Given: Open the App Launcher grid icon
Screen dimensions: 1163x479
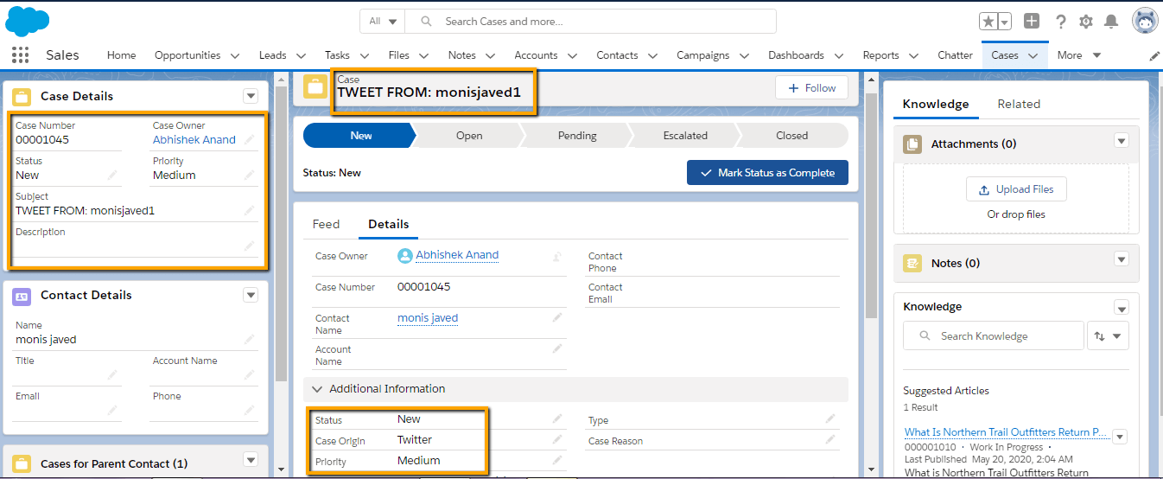Looking at the screenshot, I should click(20, 55).
